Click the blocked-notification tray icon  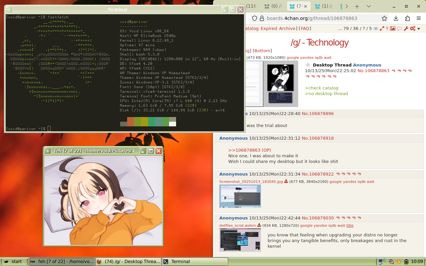[x=391, y=262]
